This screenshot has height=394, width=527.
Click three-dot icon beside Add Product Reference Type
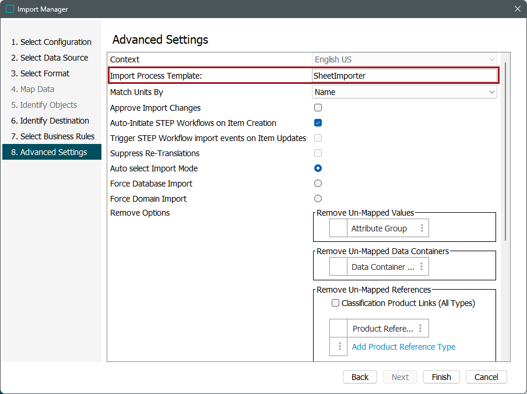[339, 347]
